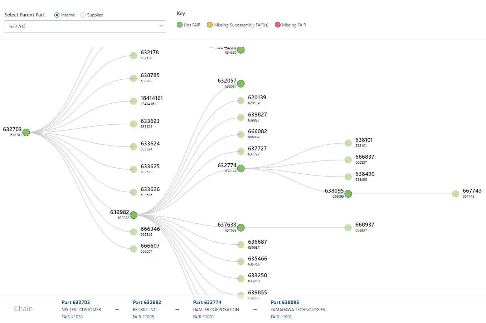Click the leaf node 667743
Viewport: 486px width, 323px height.
pyautogui.click(x=455, y=194)
